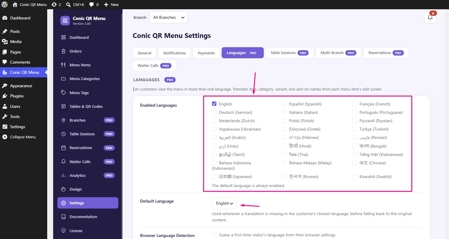Click the WordPress Plugins plug icon
449x239 pixels.
[x=5, y=96]
